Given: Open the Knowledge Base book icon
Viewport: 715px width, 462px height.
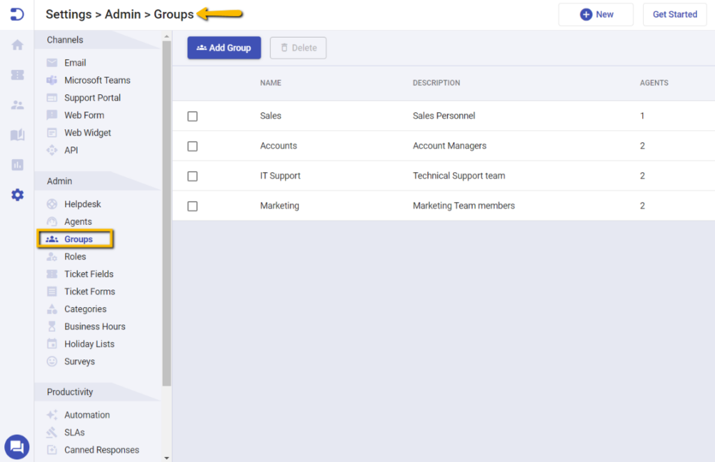Looking at the screenshot, I should click(x=17, y=135).
